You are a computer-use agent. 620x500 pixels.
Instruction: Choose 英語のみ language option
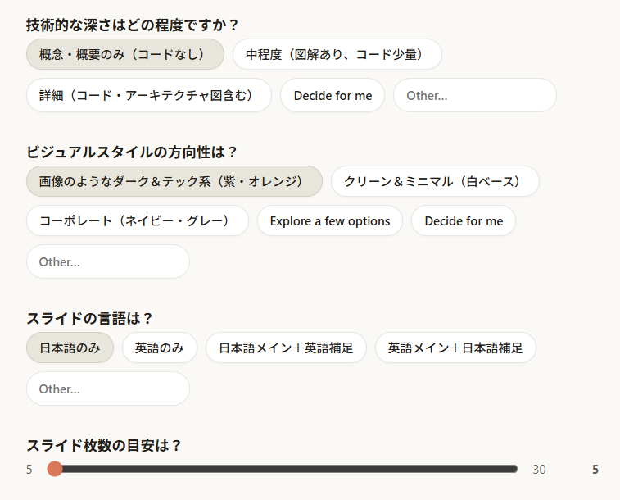coord(160,348)
